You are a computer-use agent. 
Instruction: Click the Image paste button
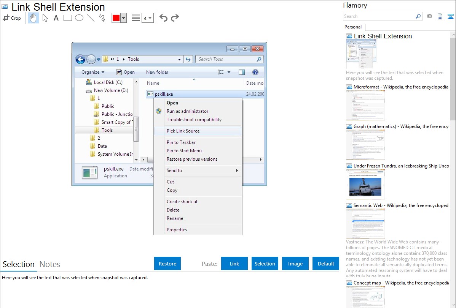tap(295, 264)
